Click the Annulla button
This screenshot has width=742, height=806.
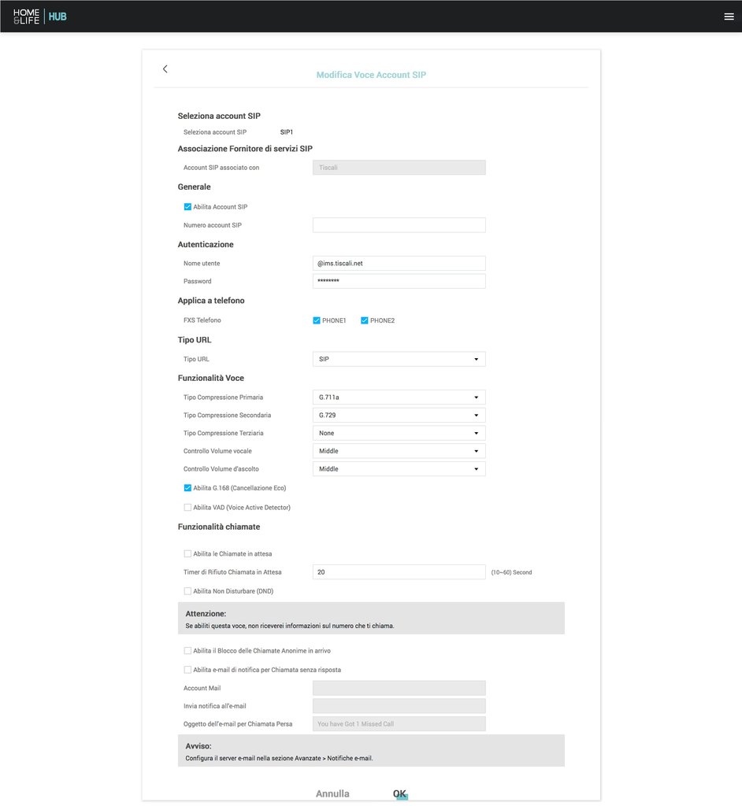click(332, 793)
